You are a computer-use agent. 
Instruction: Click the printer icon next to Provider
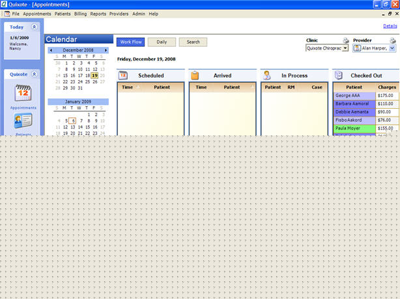tap(393, 40)
